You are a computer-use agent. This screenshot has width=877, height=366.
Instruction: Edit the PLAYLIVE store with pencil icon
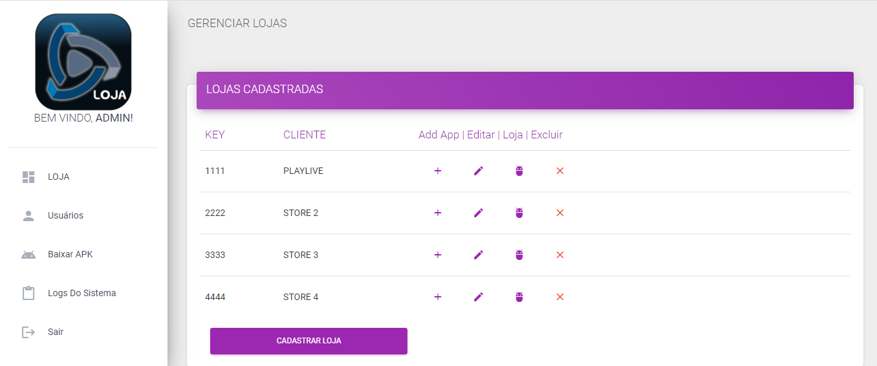point(479,171)
